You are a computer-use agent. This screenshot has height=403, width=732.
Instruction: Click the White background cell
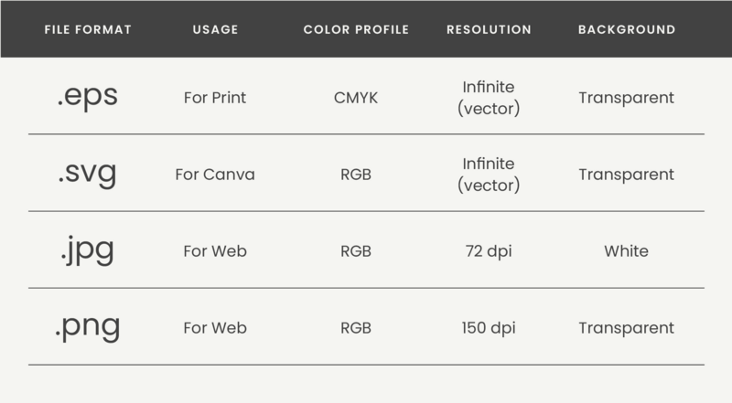click(627, 251)
